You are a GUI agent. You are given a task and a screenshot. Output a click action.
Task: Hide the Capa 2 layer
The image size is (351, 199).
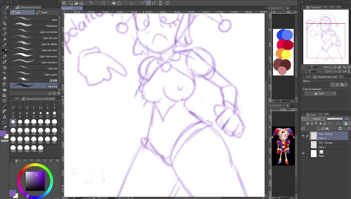pos(303,136)
